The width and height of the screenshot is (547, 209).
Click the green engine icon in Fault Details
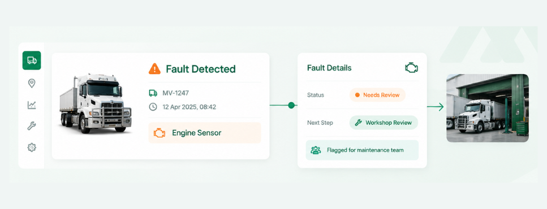pos(411,68)
